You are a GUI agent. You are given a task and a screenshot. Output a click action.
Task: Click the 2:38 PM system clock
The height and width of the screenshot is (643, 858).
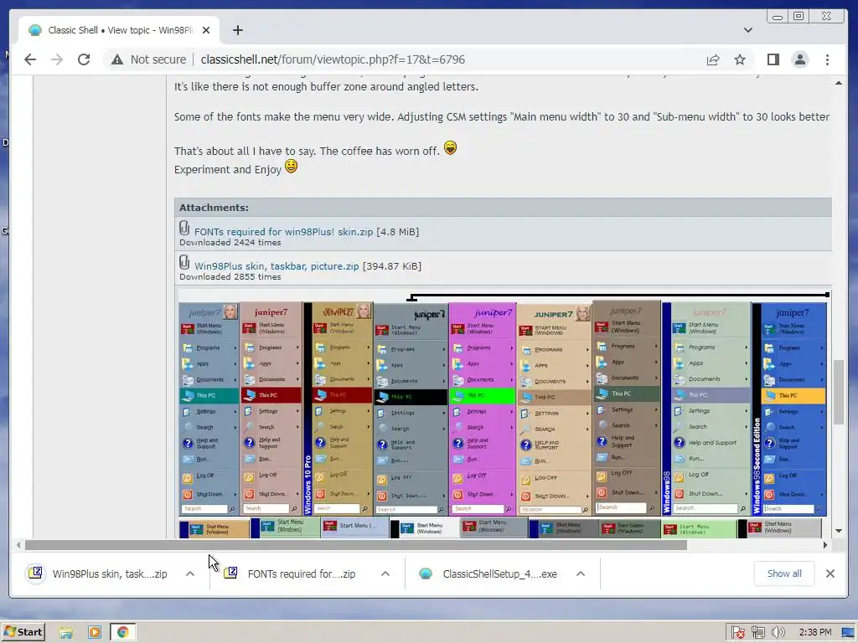814,633
